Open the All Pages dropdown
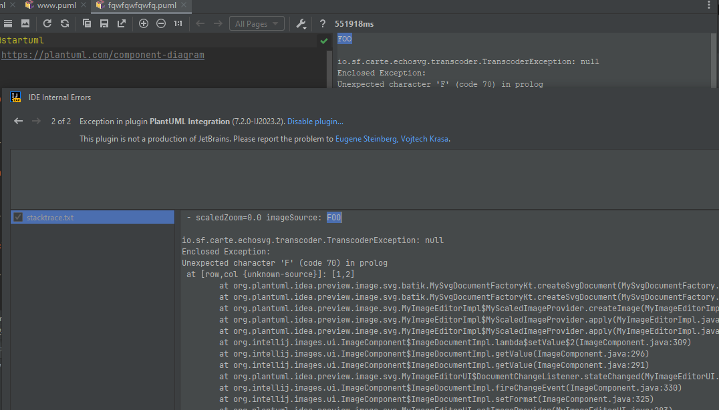Image resolution: width=719 pixels, height=410 pixels. [x=257, y=23]
